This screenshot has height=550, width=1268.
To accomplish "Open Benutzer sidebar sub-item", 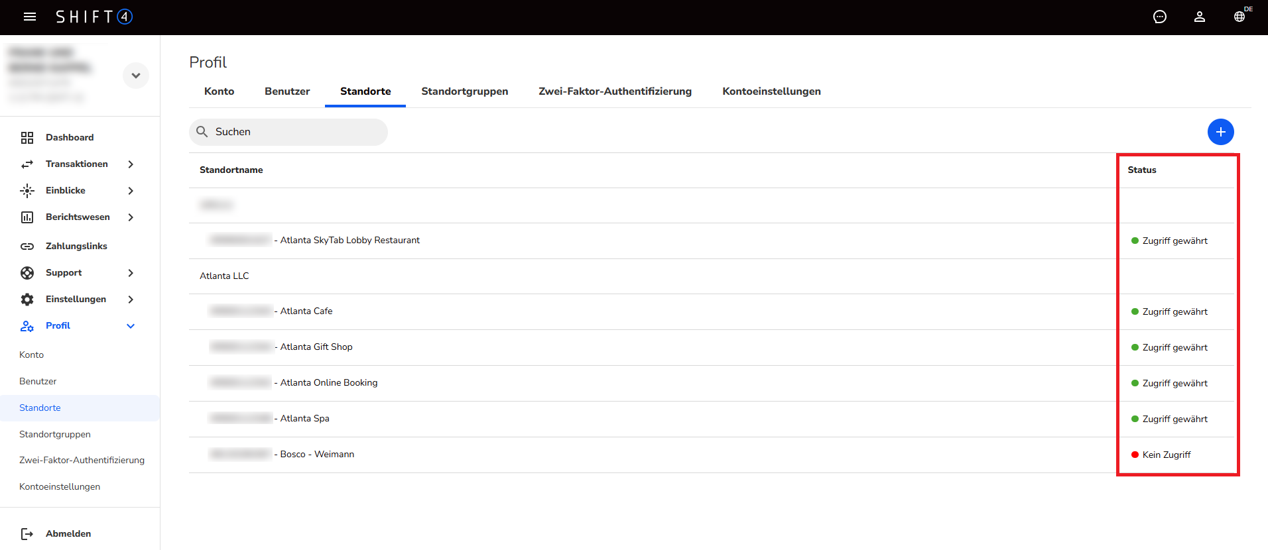I will pos(38,381).
